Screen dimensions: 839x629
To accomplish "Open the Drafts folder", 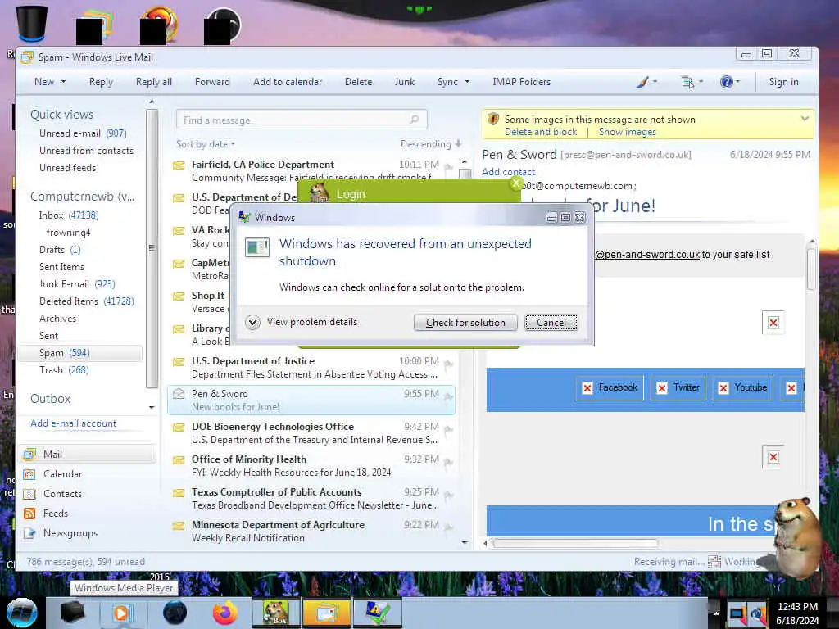I will click(x=59, y=249).
